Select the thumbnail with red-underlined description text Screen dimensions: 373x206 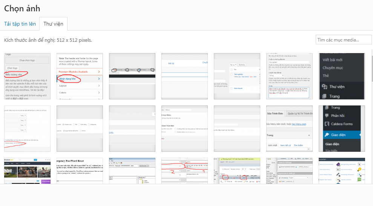tap(289, 76)
